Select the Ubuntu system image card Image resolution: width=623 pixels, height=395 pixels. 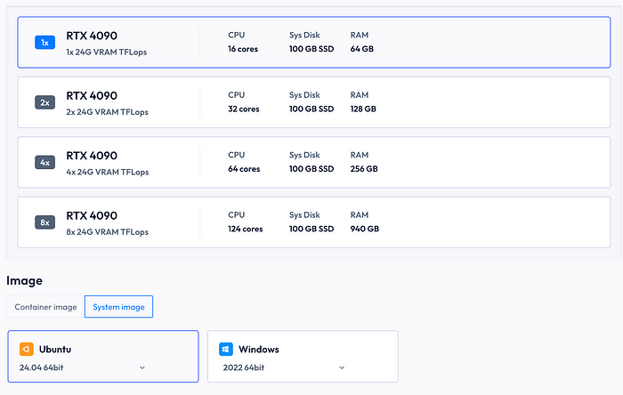click(x=103, y=357)
